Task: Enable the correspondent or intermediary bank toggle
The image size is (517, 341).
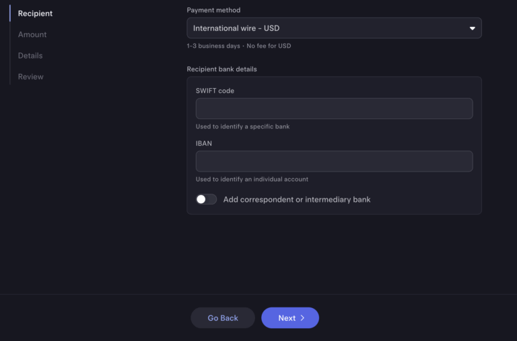Action: point(206,199)
